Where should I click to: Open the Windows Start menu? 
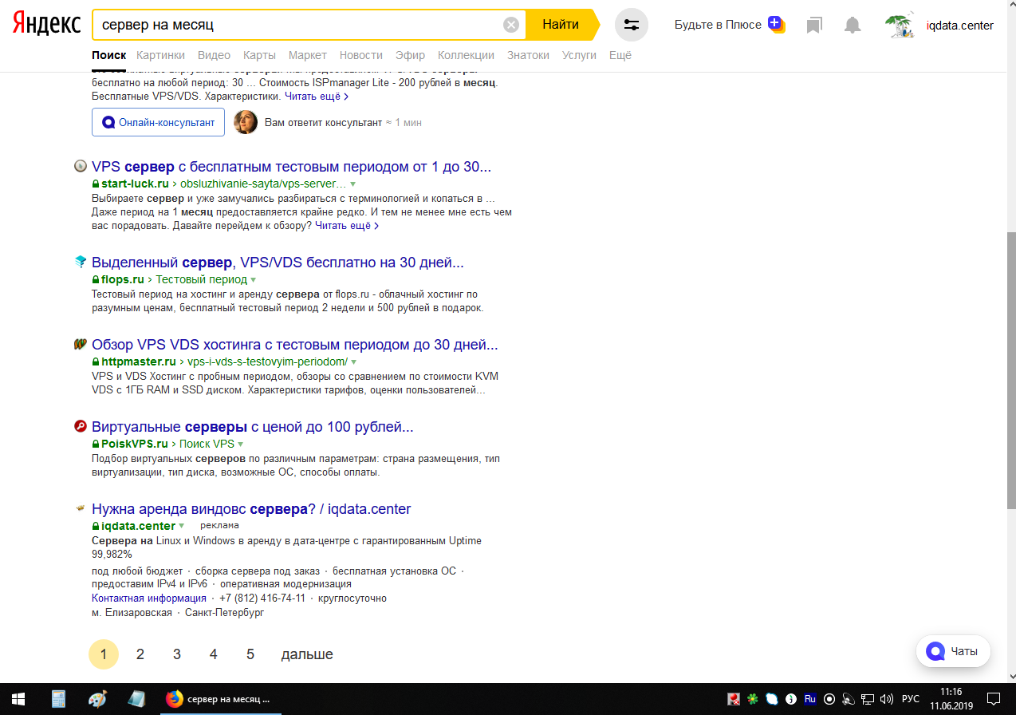(x=18, y=699)
